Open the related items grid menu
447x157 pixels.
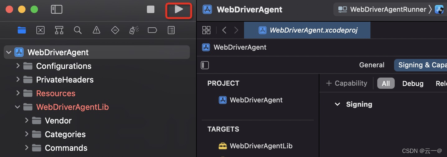pyautogui.click(x=206, y=30)
